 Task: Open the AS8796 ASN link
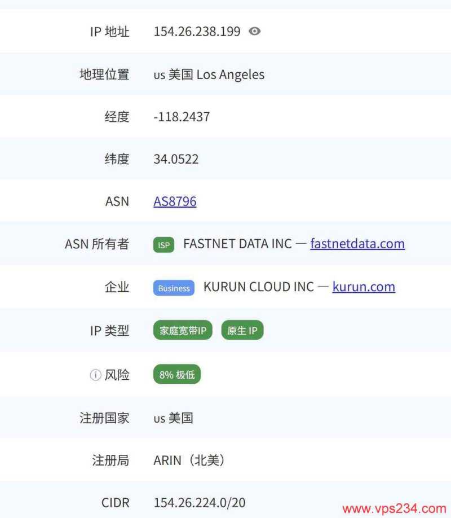pos(175,201)
